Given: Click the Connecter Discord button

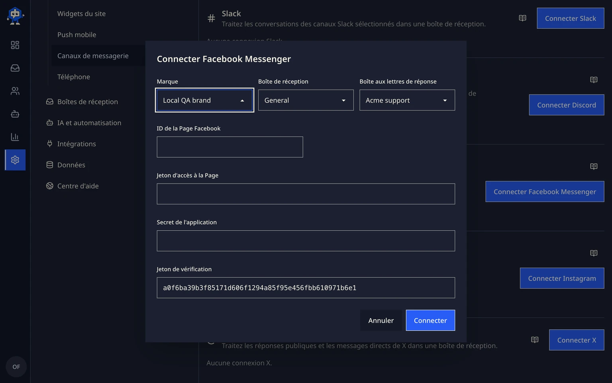Looking at the screenshot, I should click(567, 105).
